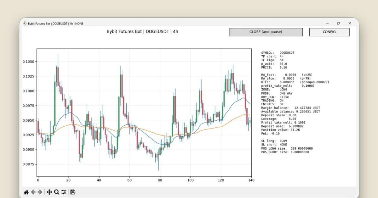Click the 80 x-axis label
Screen dimensions: 378x198
click(x=160, y=181)
